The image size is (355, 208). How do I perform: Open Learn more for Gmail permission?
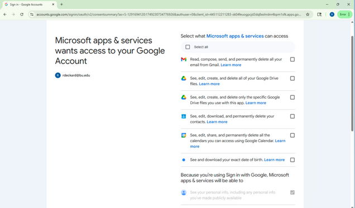(231, 65)
